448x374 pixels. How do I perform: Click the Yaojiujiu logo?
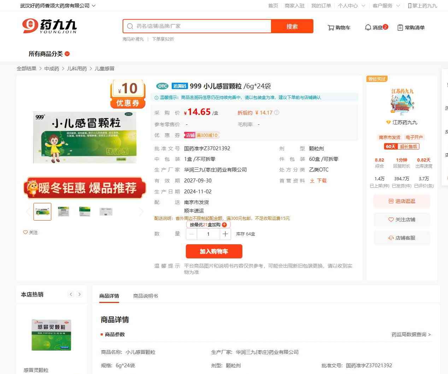pyautogui.click(x=49, y=26)
